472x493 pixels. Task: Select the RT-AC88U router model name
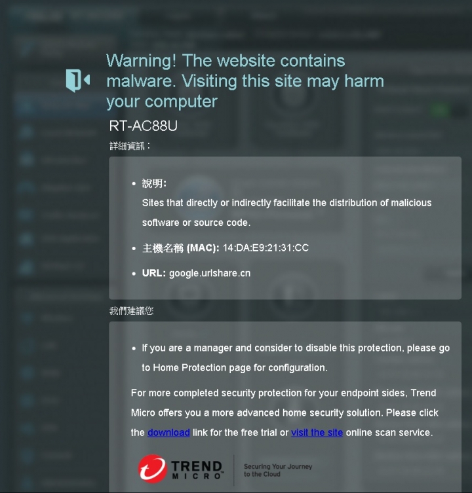coord(144,126)
